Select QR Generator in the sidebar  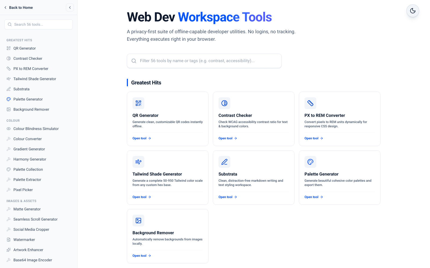(38, 48)
